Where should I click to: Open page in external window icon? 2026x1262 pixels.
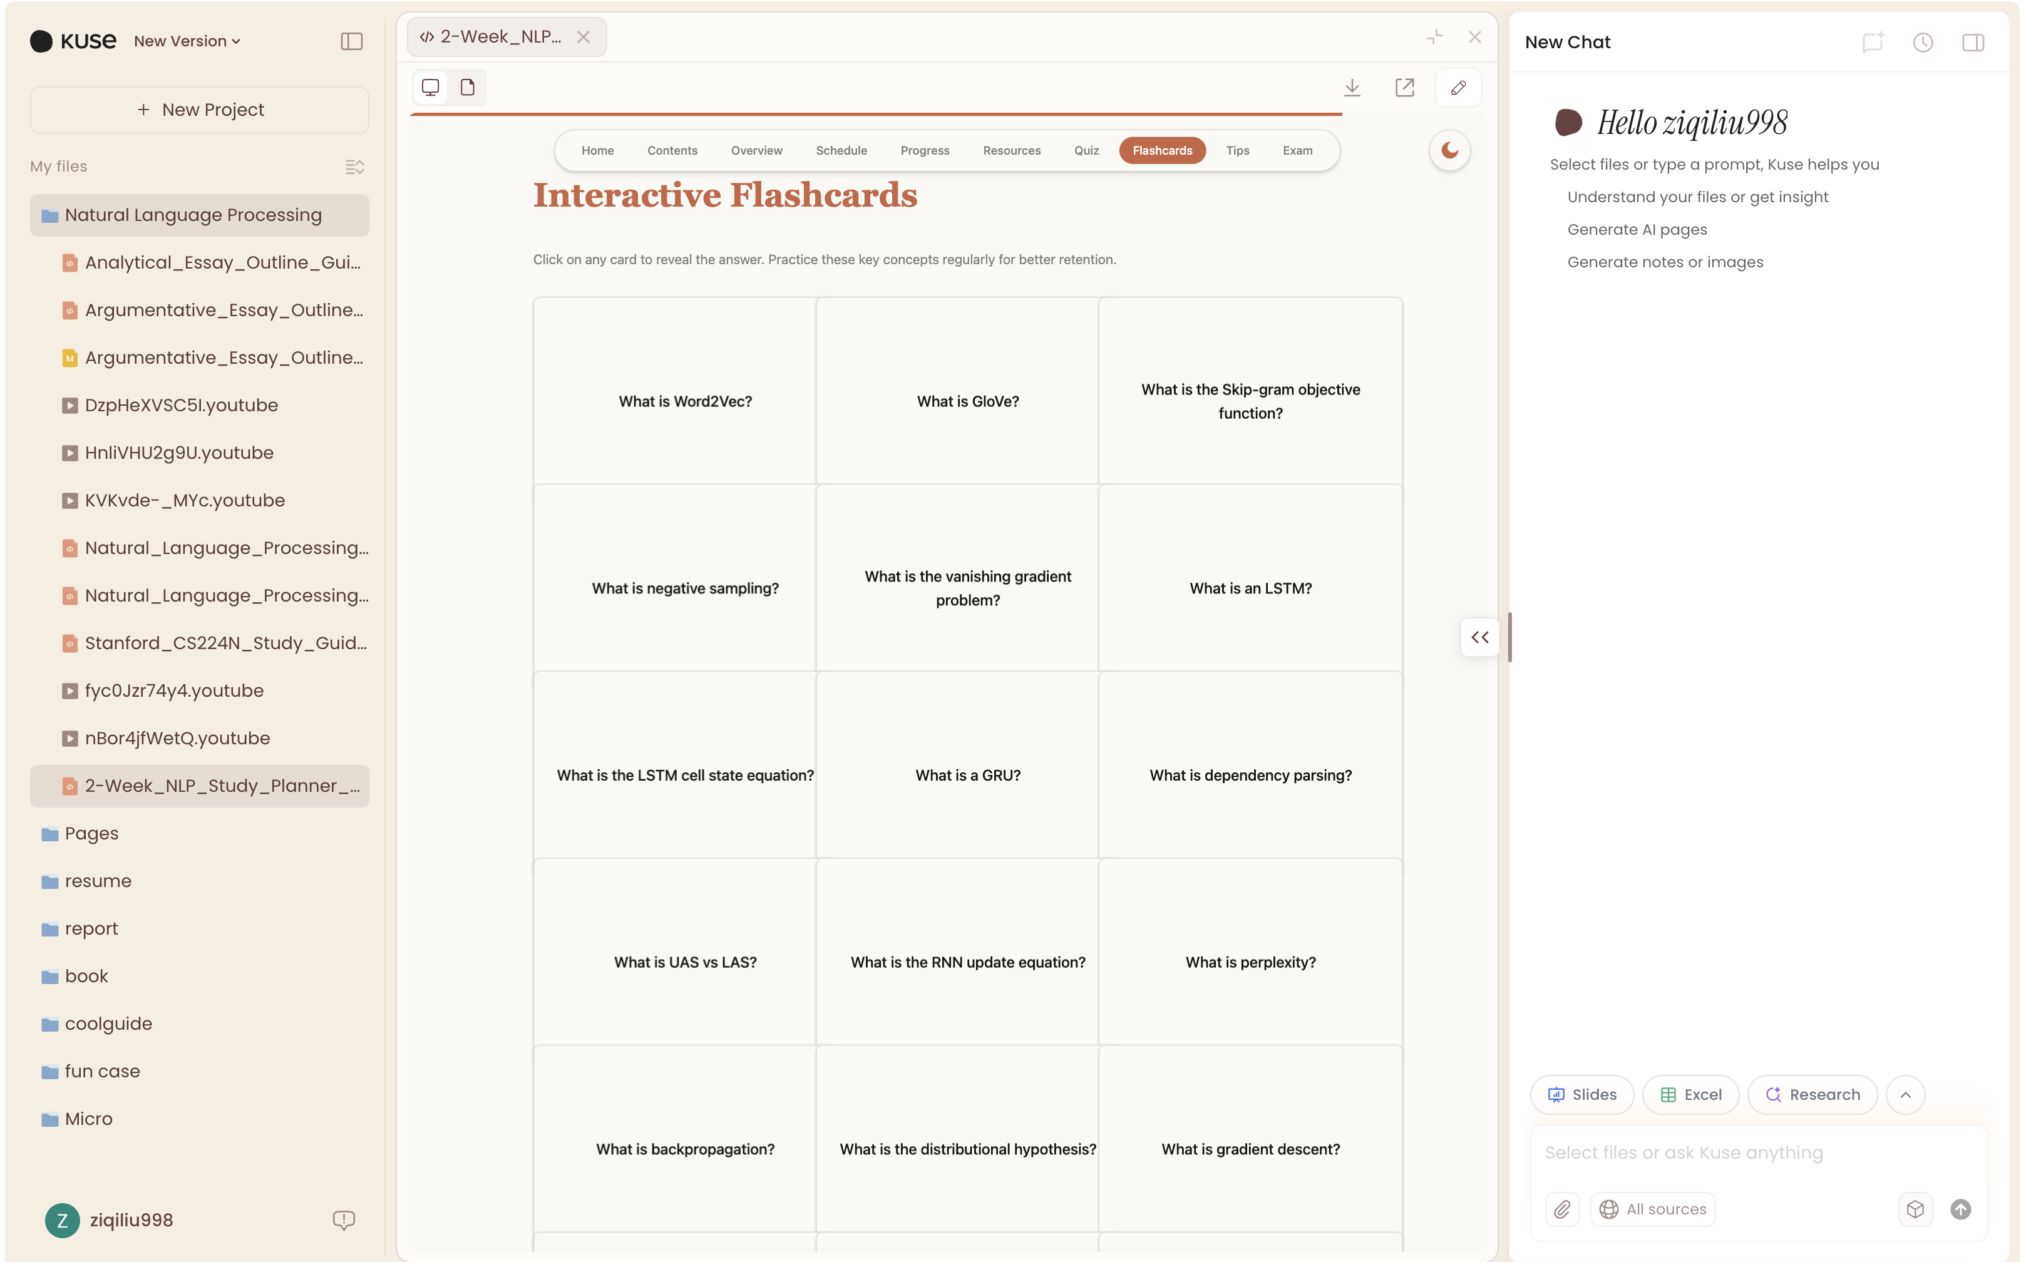pos(1405,88)
